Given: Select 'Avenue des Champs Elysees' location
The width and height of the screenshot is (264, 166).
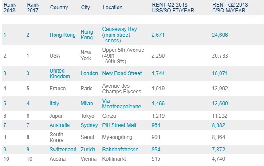Looking at the screenshot, I should (122, 89).
